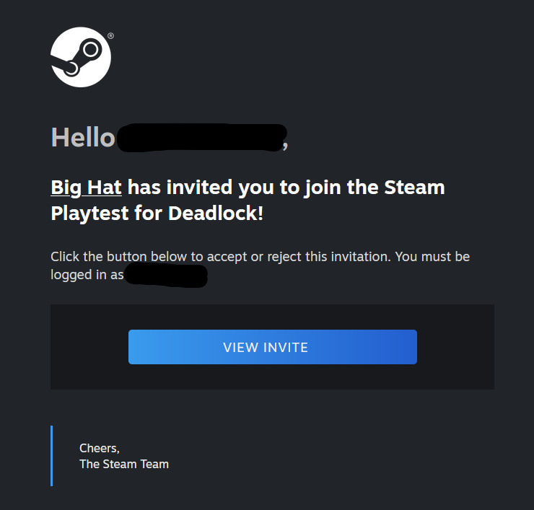Click the blacked-out name after Hello
534x510 pixels.
click(x=201, y=138)
